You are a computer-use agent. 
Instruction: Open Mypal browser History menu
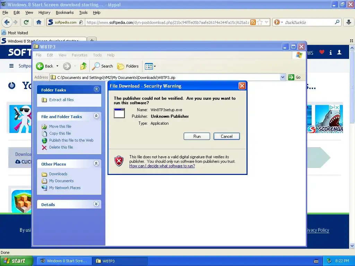point(44,12)
